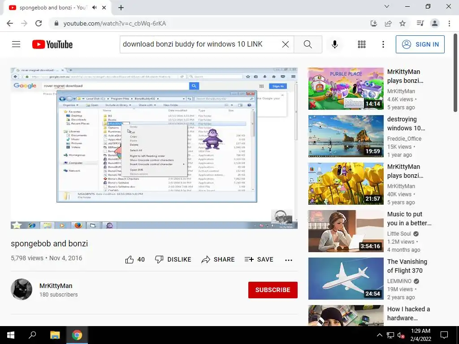Open the YouTube apps grid icon
Screen dimensions: 459x344
tap(362, 44)
